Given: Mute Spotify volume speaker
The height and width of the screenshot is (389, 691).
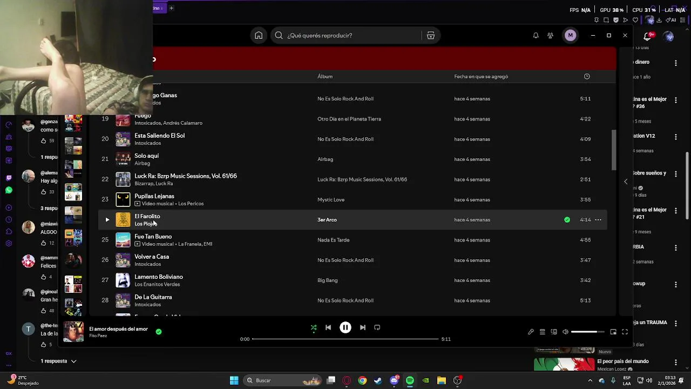Looking at the screenshot, I should (565, 332).
